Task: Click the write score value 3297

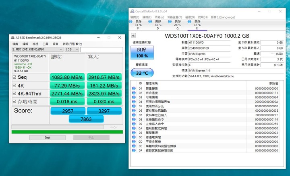Action: (x=104, y=111)
